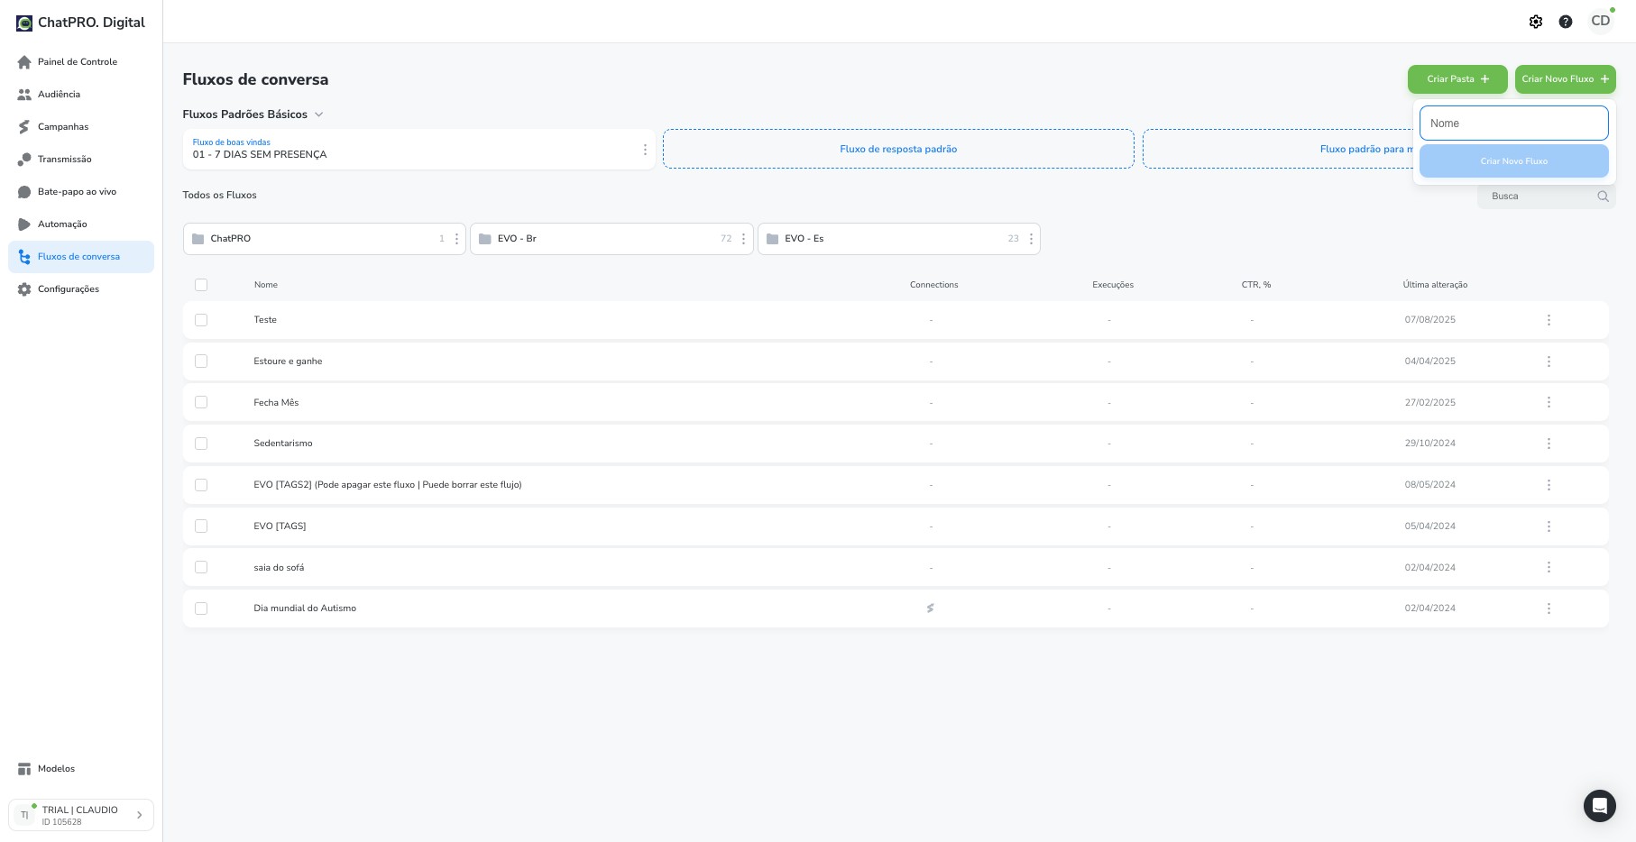Click the Nome column header
The image size is (1636, 842).
click(x=266, y=285)
